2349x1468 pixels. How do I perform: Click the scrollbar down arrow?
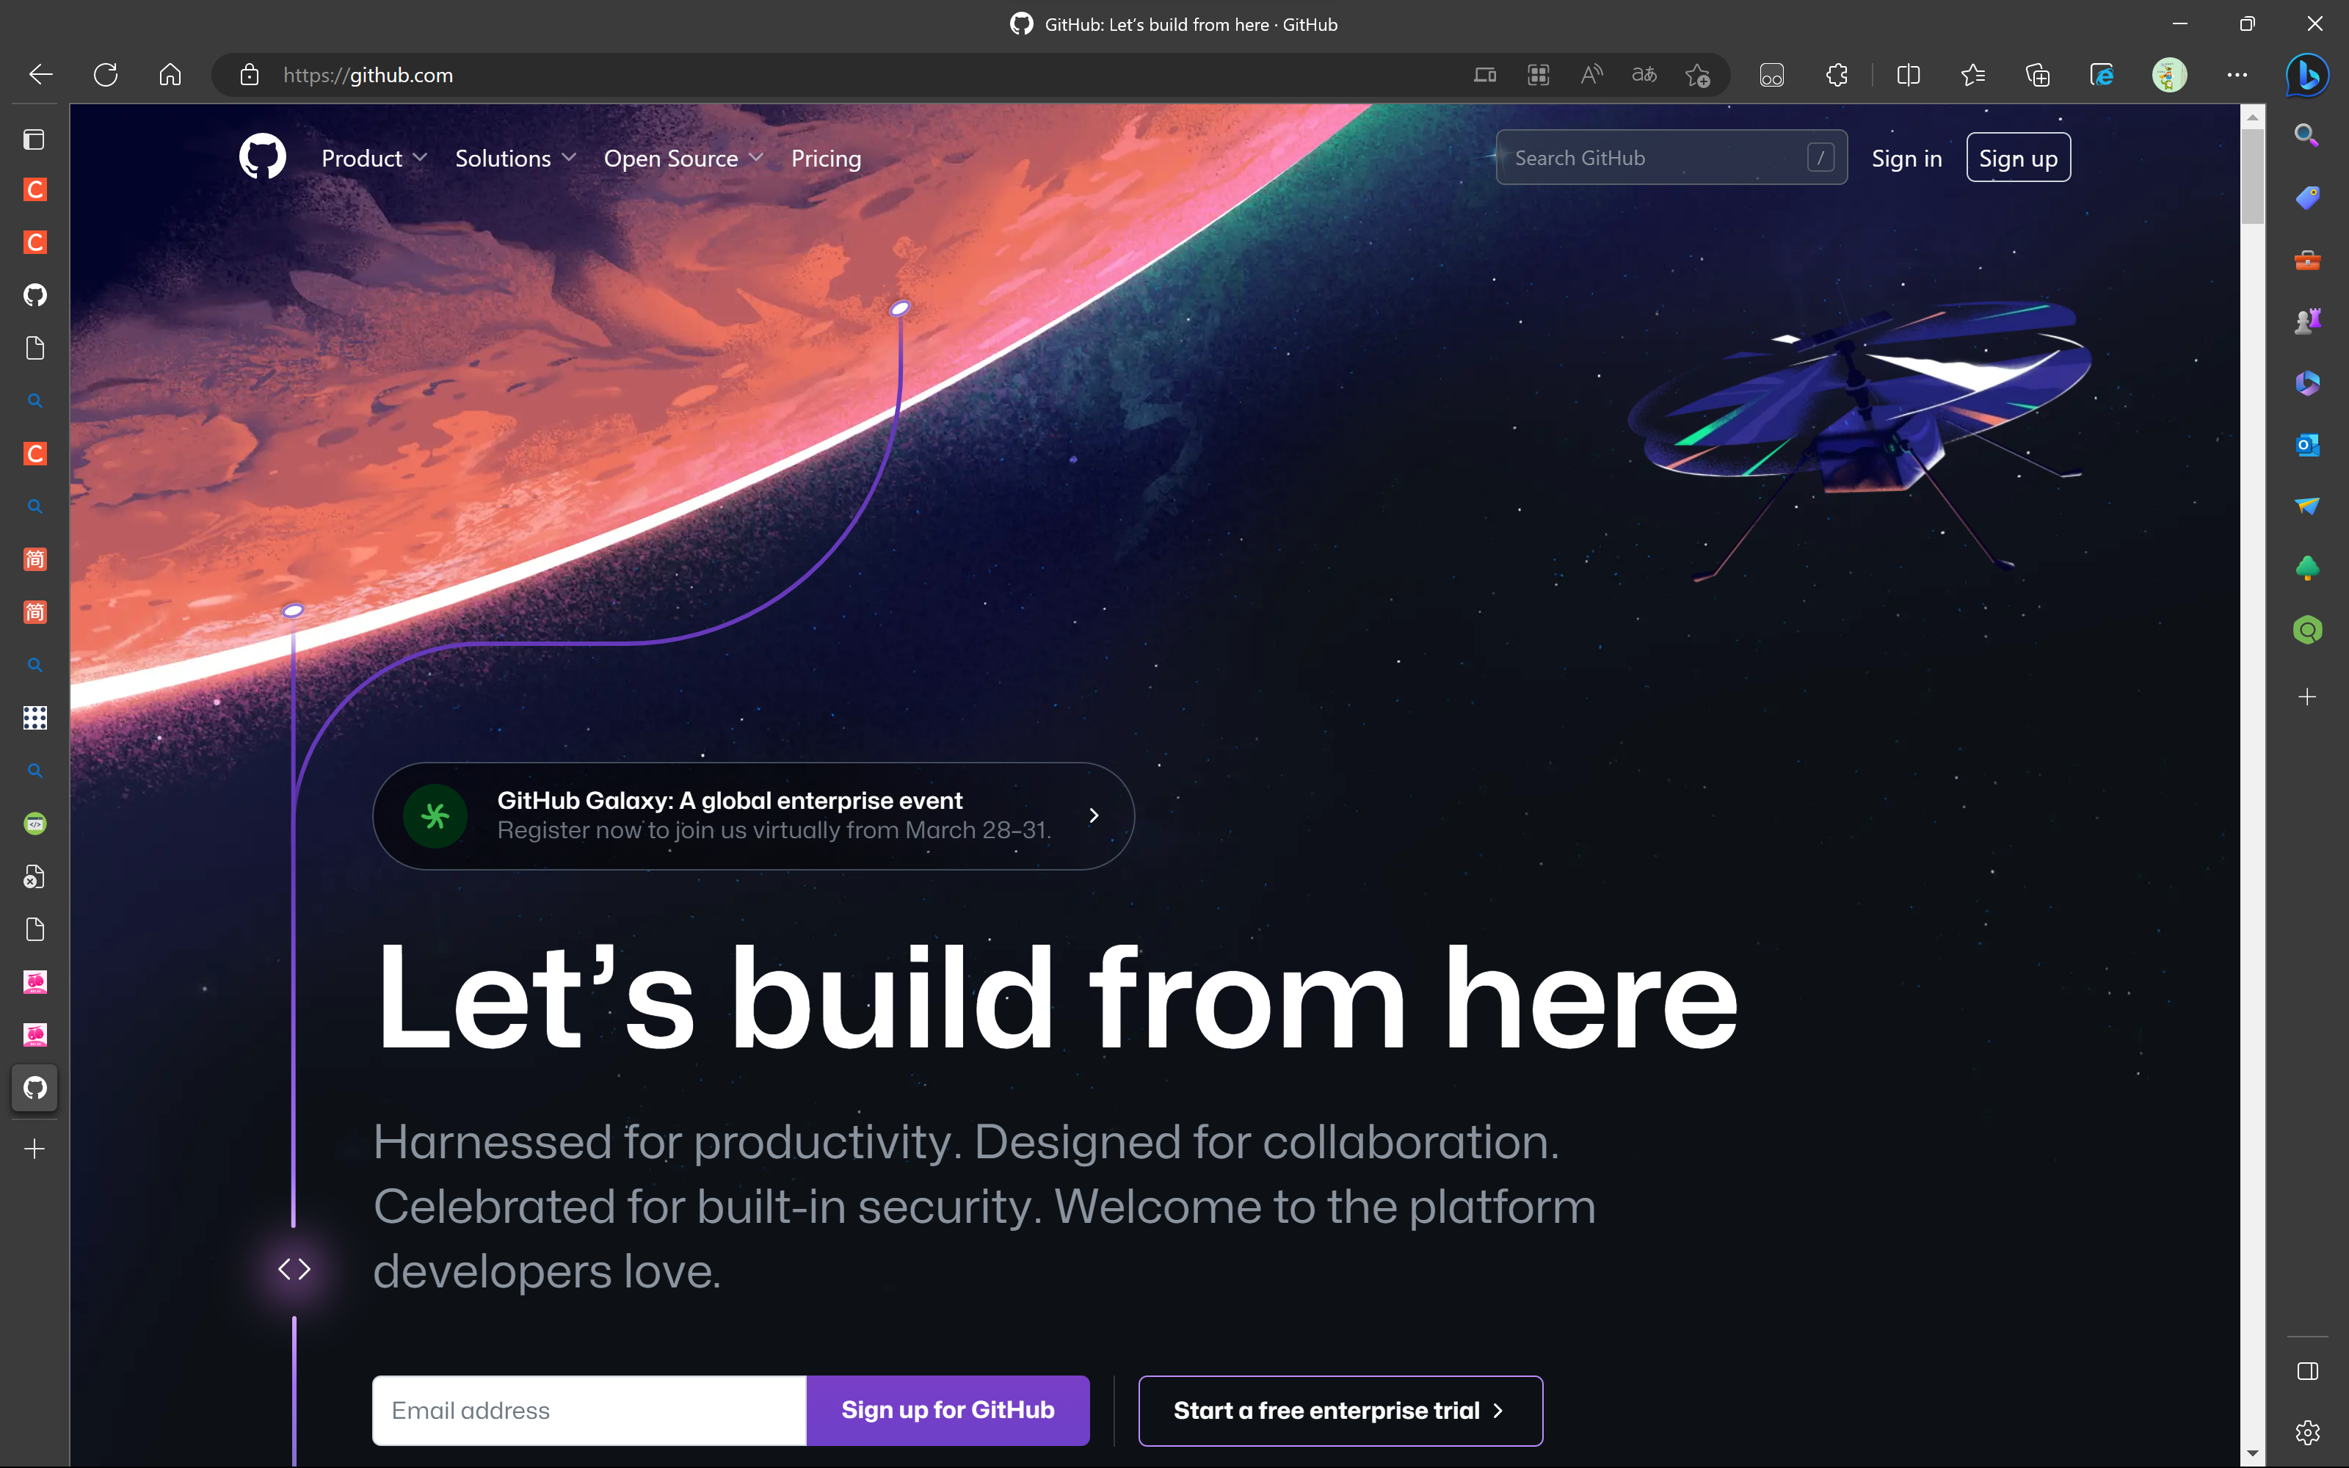coord(2252,1453)
